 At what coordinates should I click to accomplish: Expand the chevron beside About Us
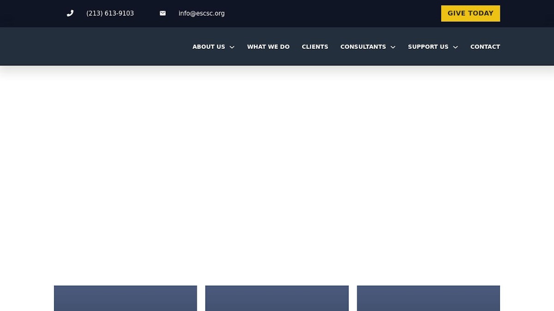[x=232, y=47]
